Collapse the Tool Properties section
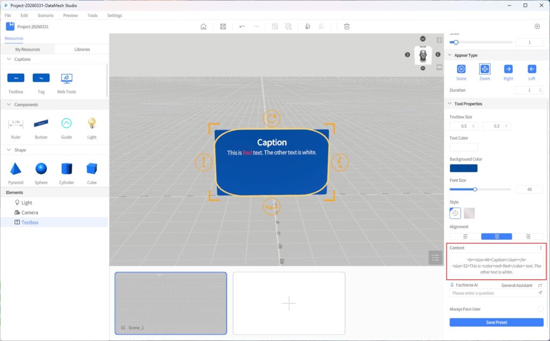Image resolution: width=550 pixels, height=341 pixels. coord(450,104)
